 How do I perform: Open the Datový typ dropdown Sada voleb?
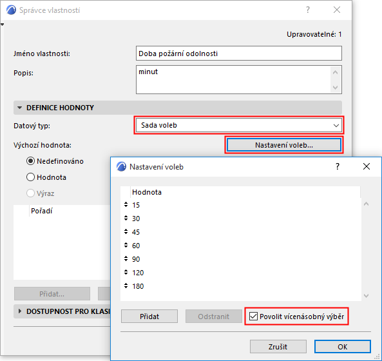click(239, 125)
